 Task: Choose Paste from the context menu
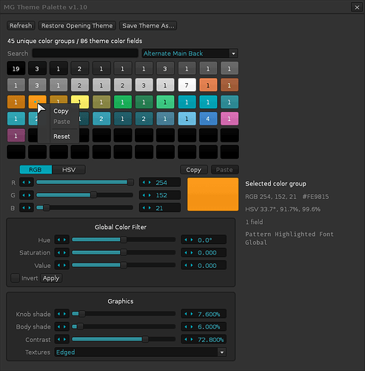61,122
